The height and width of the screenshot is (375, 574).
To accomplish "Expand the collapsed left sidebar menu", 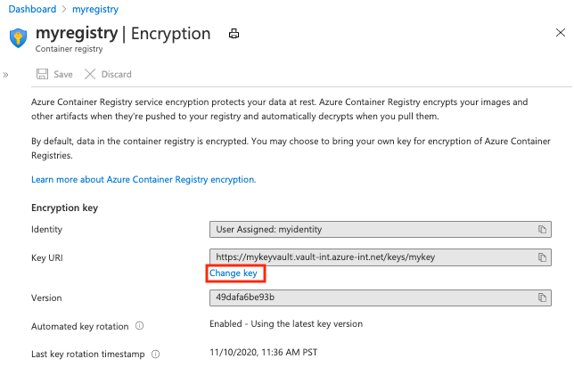I will click(x=6, y=75).
